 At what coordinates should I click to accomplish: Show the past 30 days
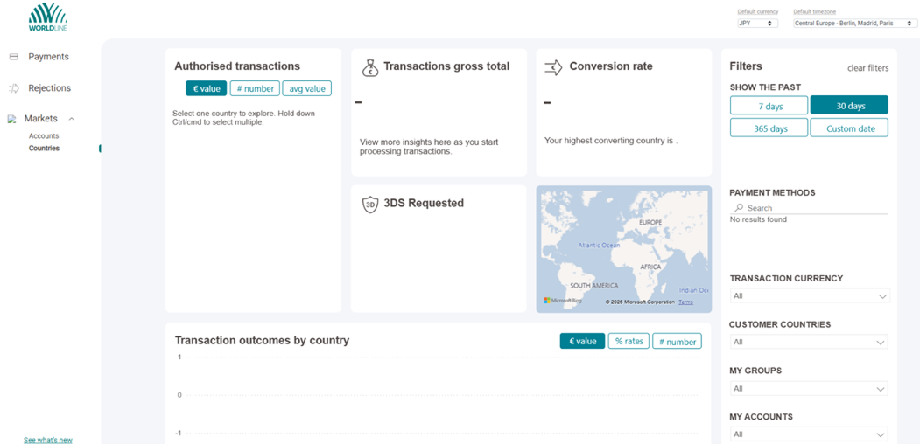(x=849, y=106)
